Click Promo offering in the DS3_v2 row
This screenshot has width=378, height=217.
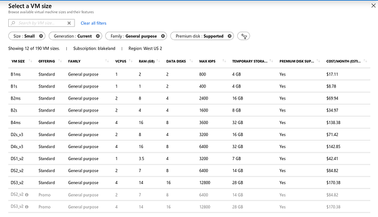click(44, 207)
